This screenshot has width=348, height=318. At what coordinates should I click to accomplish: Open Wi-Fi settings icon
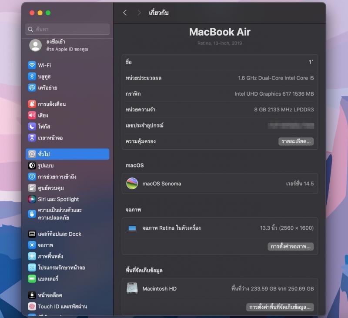[x=32, y=65]
